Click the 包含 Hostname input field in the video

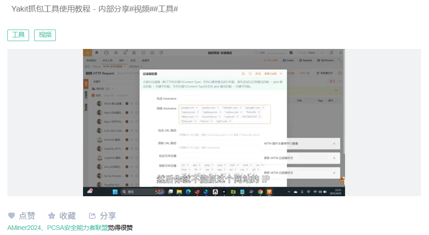click(x=224, y=98)
